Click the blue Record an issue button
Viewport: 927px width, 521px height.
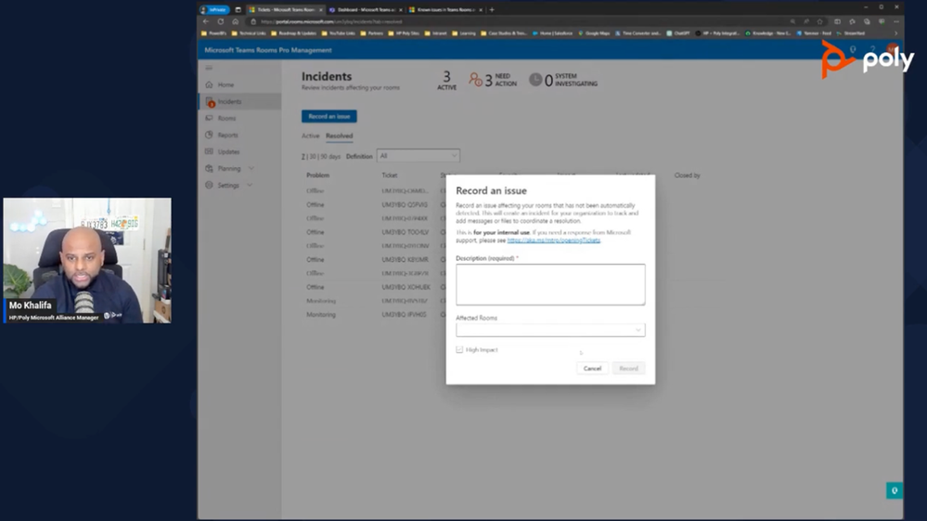(329, 116)
